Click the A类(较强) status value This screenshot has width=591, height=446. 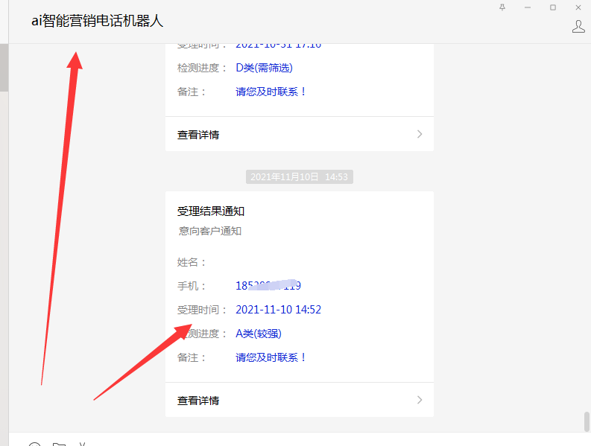(x=258, y=334)
